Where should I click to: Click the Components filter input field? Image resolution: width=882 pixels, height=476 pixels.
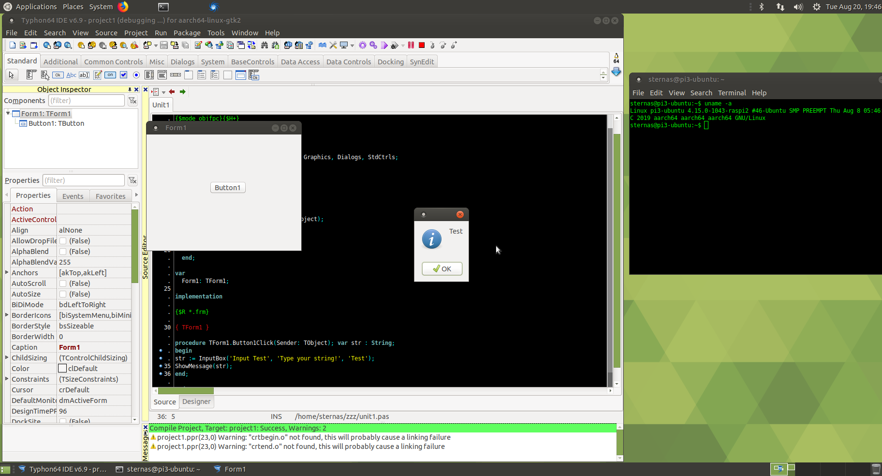coord(87,101)
